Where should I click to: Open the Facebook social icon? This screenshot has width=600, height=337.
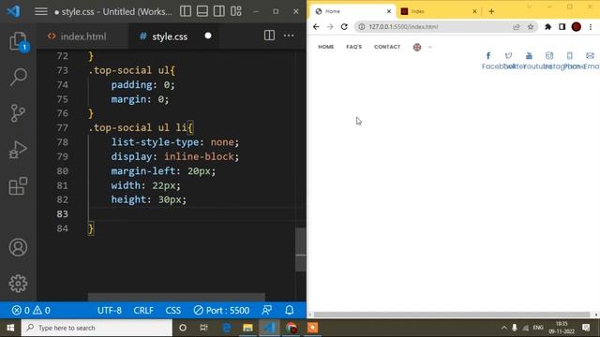[x=488, y=56]
